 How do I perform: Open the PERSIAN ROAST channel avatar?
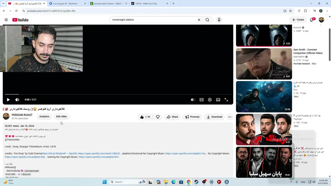pyautogui.click(x=6, y=117)
